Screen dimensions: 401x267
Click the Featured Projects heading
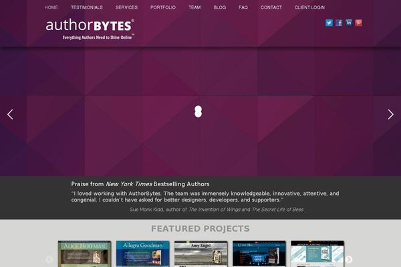click(x=200, y=228)
